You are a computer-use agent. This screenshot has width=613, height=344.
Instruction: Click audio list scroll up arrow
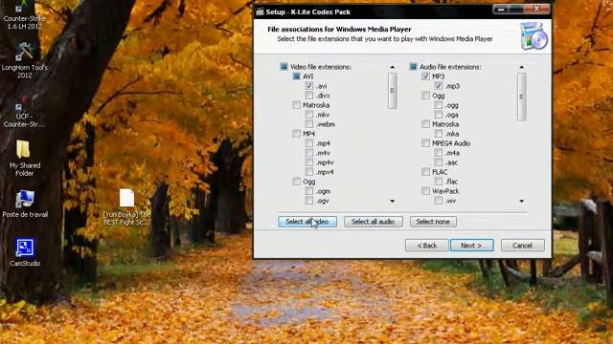point(521,67)
